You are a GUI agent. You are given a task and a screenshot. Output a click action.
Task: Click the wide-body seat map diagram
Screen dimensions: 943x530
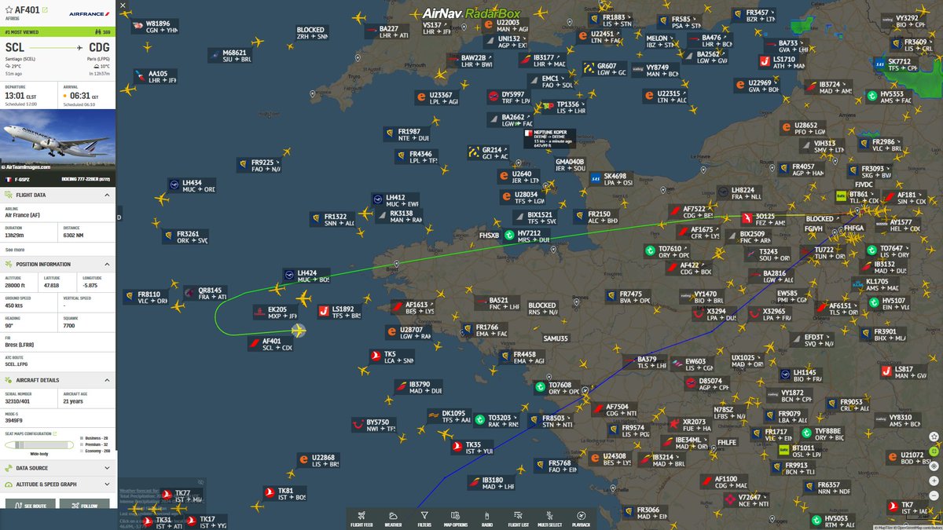coord(39,444)
